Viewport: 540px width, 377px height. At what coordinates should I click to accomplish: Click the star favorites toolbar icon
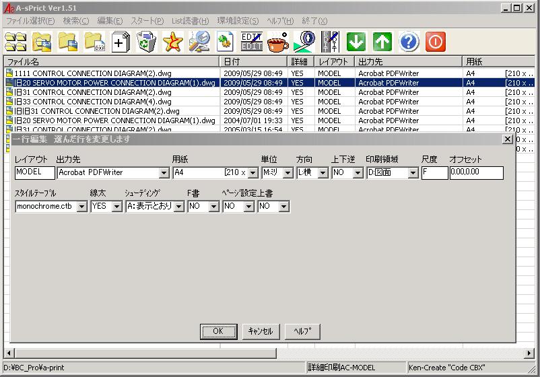point(173,42)
